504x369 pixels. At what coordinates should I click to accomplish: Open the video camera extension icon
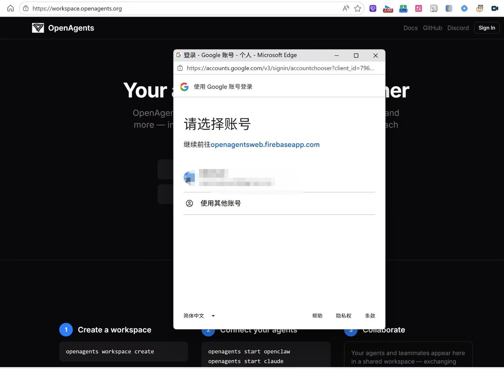click(495, 8)
